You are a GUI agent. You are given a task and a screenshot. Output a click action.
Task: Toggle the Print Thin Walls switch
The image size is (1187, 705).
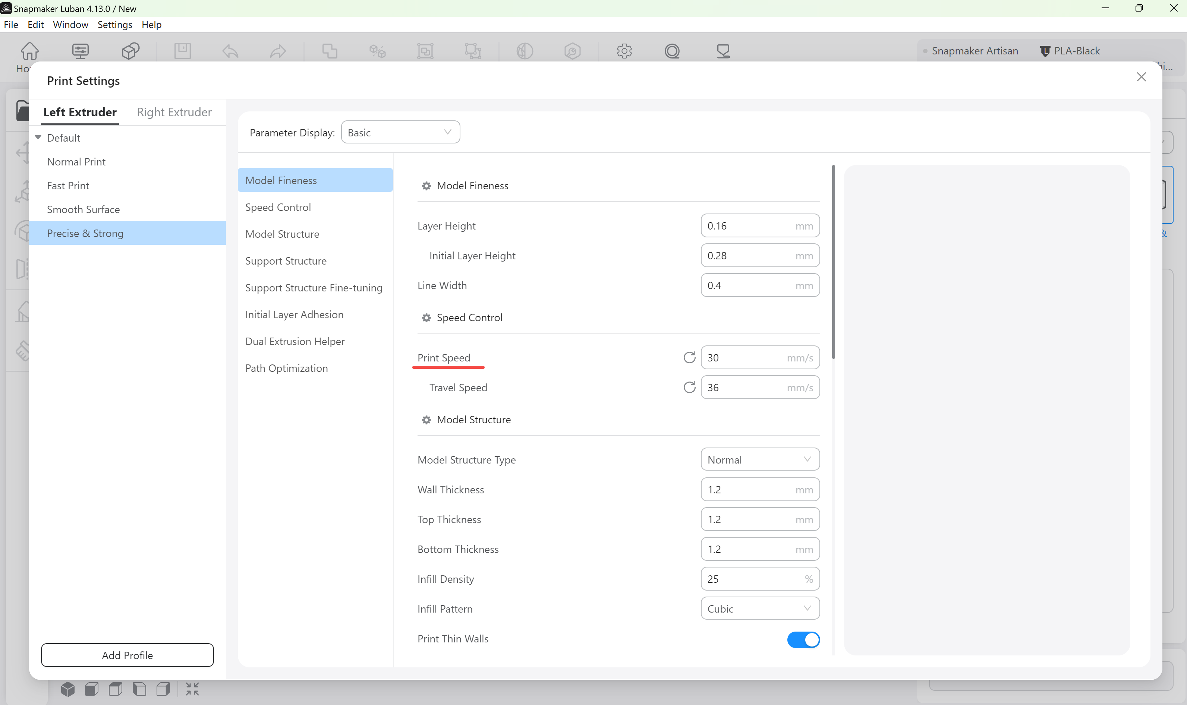click(803, 639)
